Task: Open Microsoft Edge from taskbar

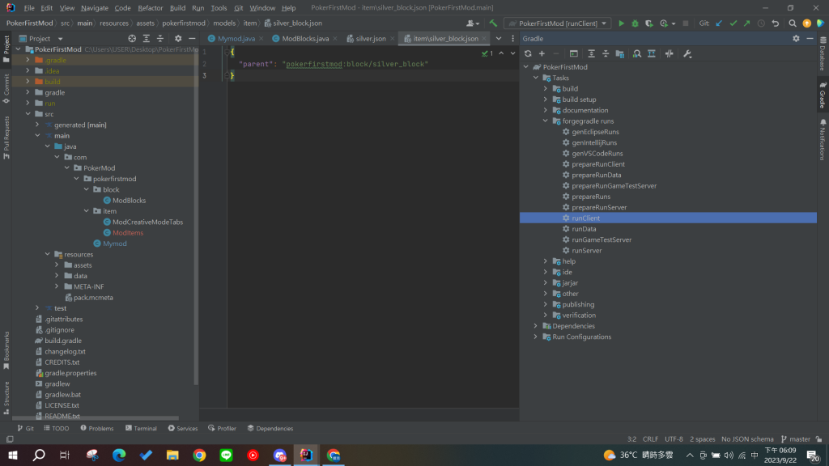Action: [x=119, y=455]
